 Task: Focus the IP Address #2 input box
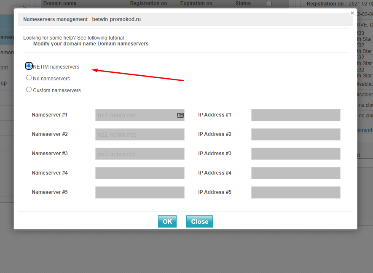pos(295,135)
